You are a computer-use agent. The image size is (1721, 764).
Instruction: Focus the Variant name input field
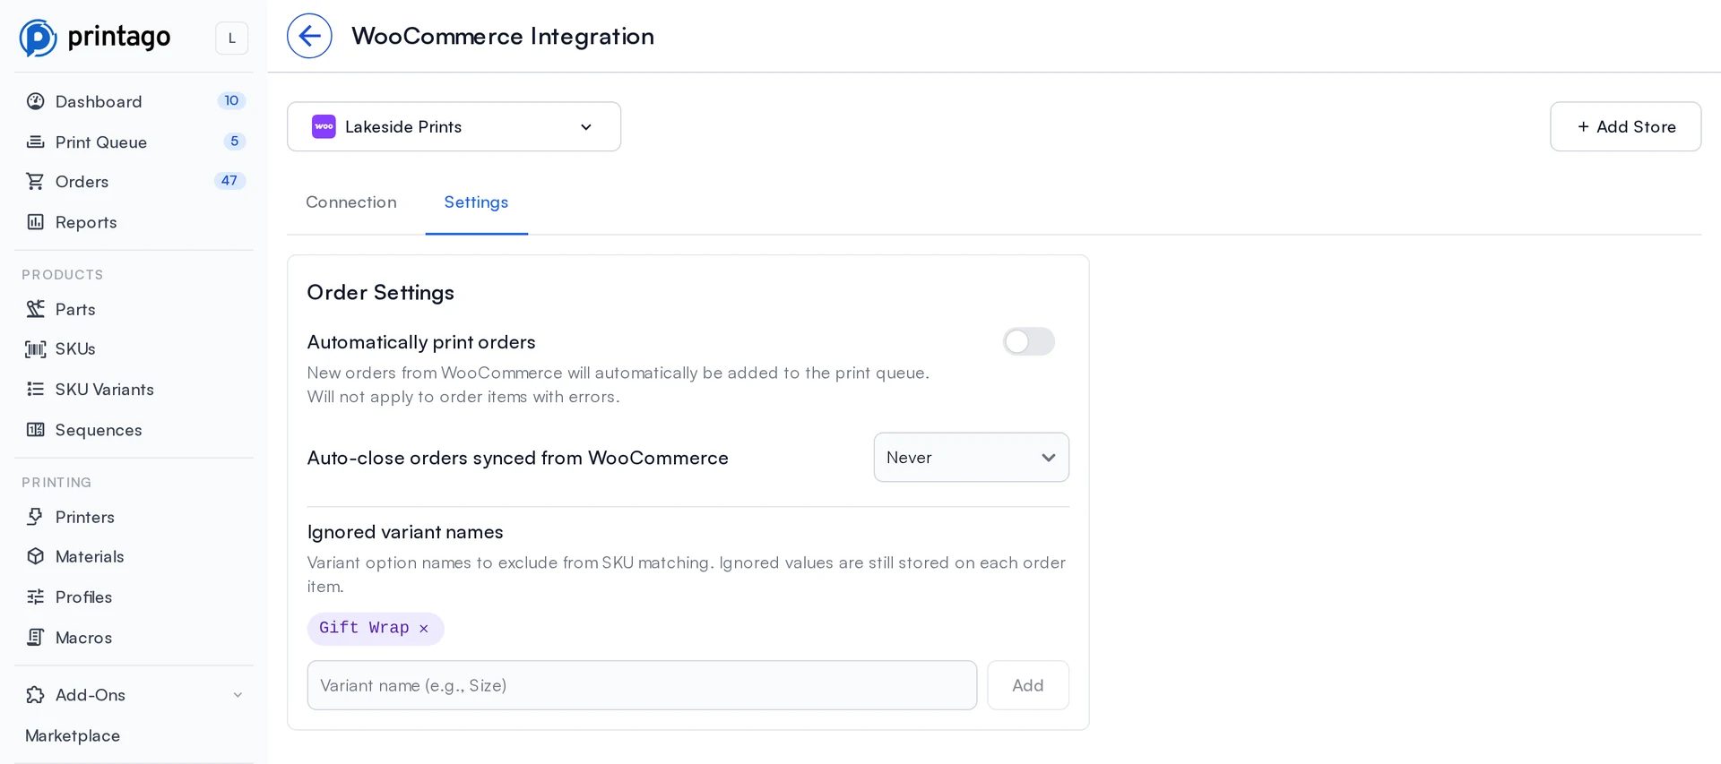click(642, 685)
